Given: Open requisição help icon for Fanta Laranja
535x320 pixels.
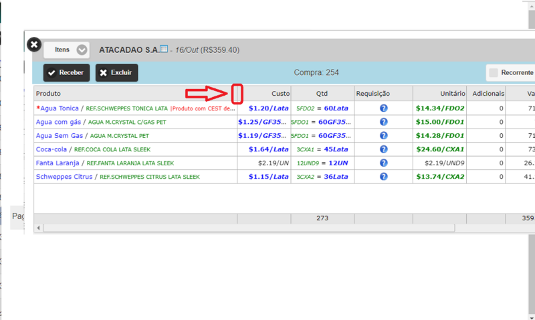Looking at the screenshot, I should (383, 163).
